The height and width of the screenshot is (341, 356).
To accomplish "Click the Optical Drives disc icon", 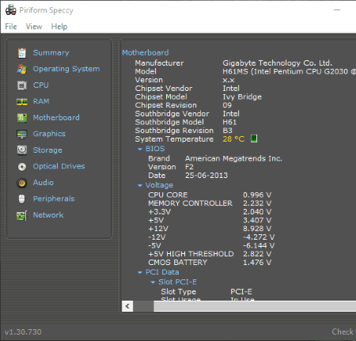I will pyautogui.click(x=22, y=167).
